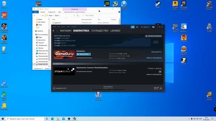Open the Steam desktop shortcut
216x121 pixels.
[x=158, y=4]
